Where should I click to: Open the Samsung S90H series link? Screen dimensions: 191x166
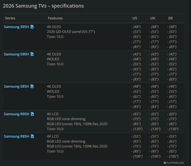click(16, 54)
